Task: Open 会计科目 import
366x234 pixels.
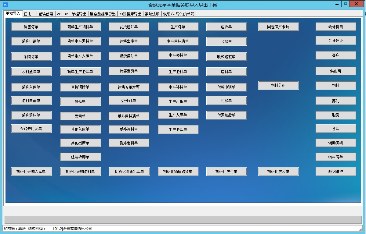Action: click(x=336, y=27)
